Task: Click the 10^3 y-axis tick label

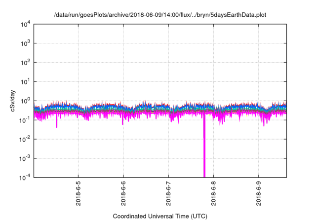Action: [x=26, y=43]
